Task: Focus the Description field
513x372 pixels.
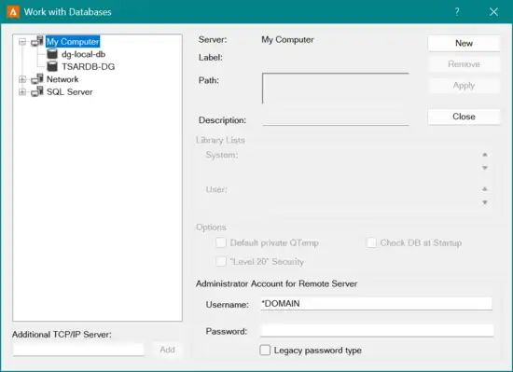Action: click(x=336, y=120)
